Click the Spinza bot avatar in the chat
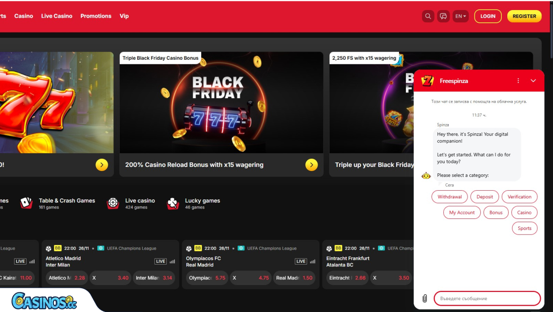Screen dimensions: 553x312 pos(426,175)
